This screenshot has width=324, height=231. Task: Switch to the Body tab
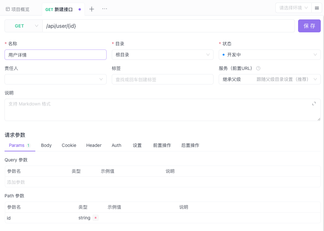46,145
